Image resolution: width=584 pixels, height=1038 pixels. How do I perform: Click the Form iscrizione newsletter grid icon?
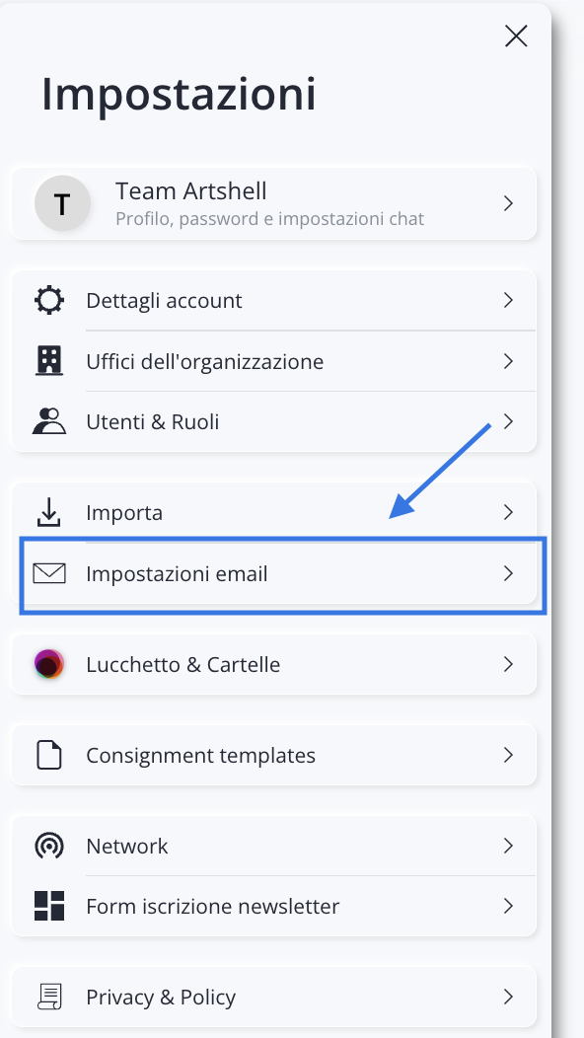coord(48,906)
